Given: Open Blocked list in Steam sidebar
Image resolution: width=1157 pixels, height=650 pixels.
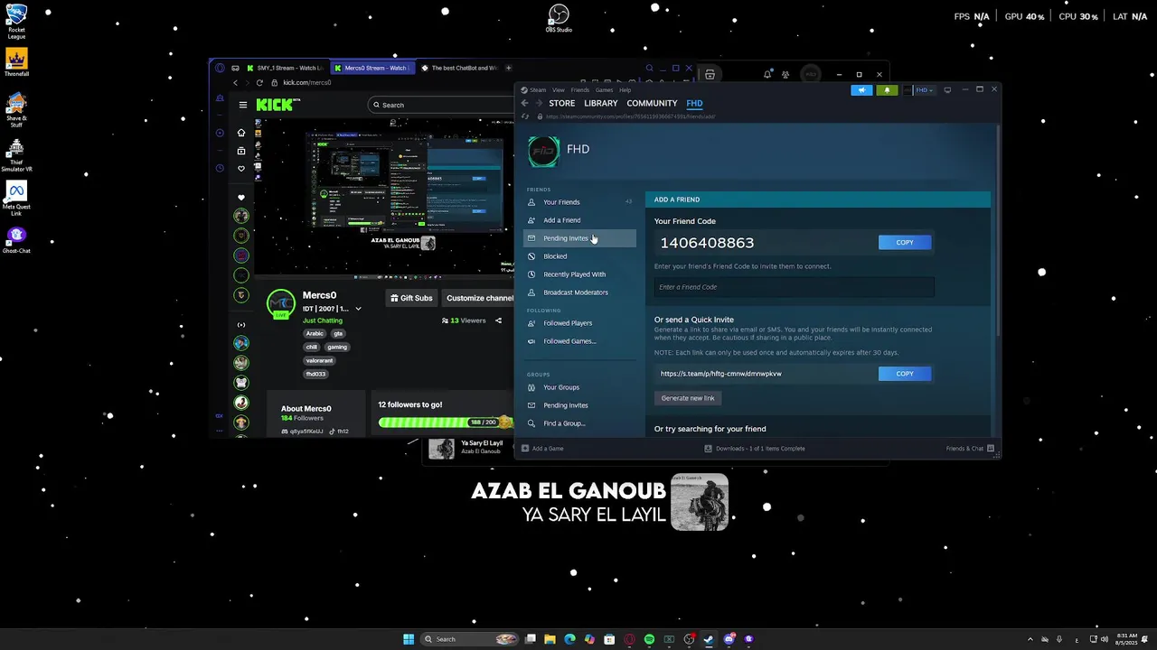Looking at the screenshot, I should pos(579,256).
